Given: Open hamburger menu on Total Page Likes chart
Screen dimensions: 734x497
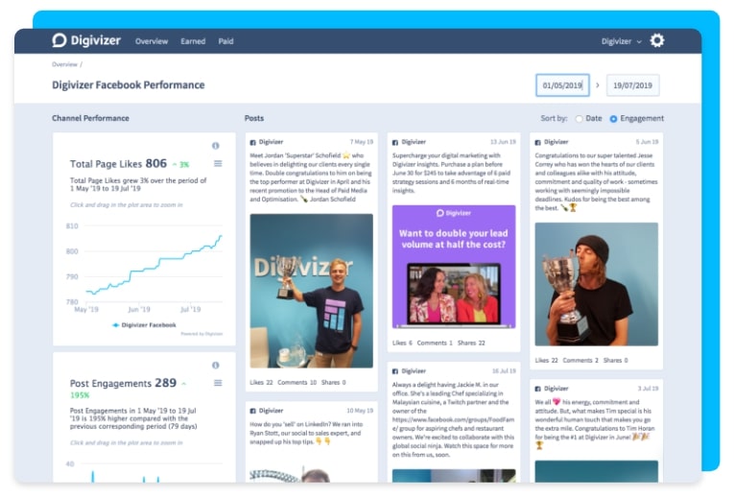Looking at the screenshot, I should (218, 163).
